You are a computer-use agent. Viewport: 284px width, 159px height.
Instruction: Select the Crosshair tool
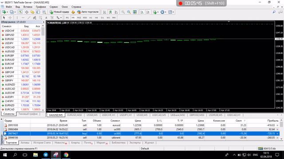[x=10, y=18]
